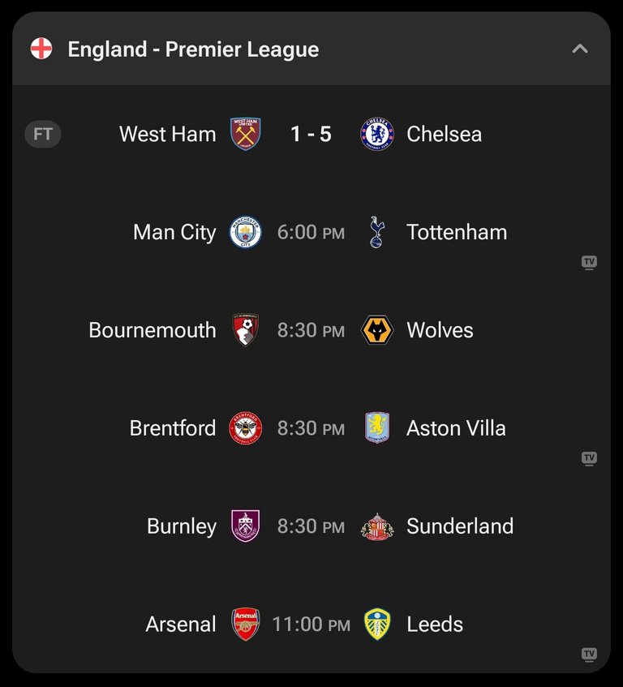
Task: Click the West Ham crest
Action: (x=245, y=134)
